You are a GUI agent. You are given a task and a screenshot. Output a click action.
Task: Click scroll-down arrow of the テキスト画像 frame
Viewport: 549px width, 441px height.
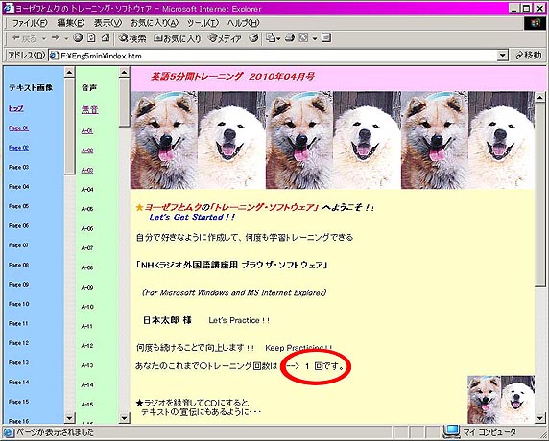tap(69, 418)
